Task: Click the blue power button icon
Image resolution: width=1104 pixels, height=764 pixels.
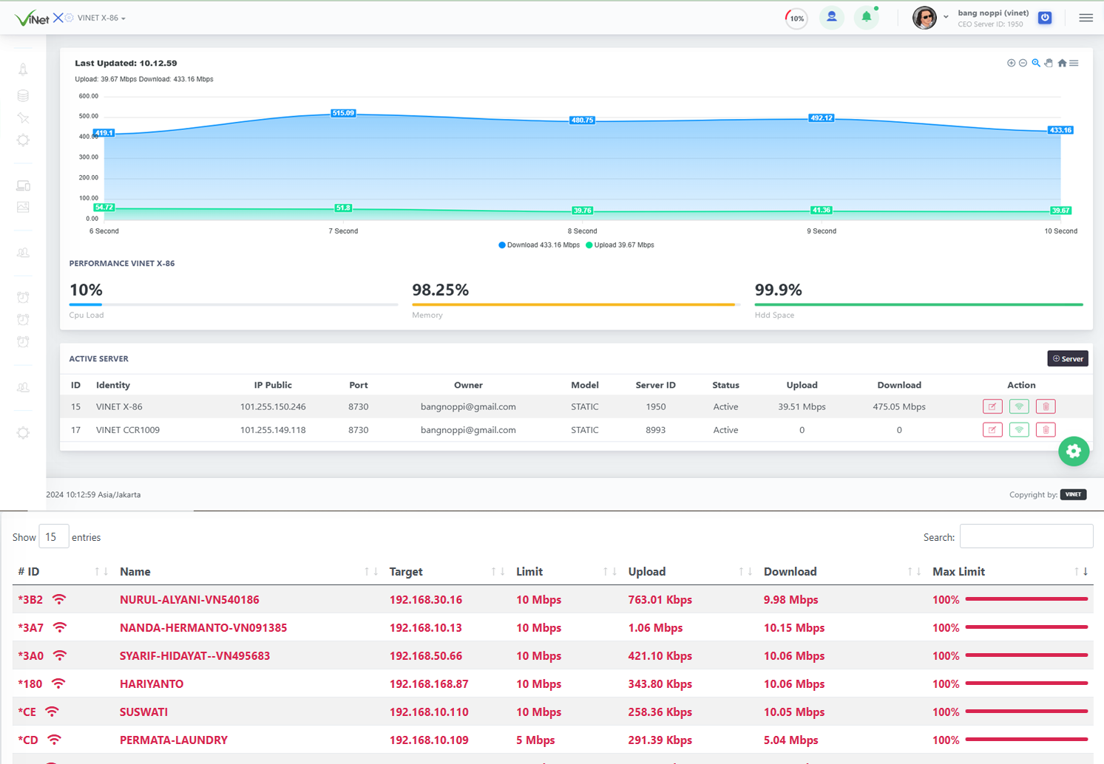Action: pyautogui.click(x=1045, y=18)
